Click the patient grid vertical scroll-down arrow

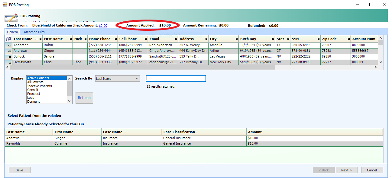(381, 62)
